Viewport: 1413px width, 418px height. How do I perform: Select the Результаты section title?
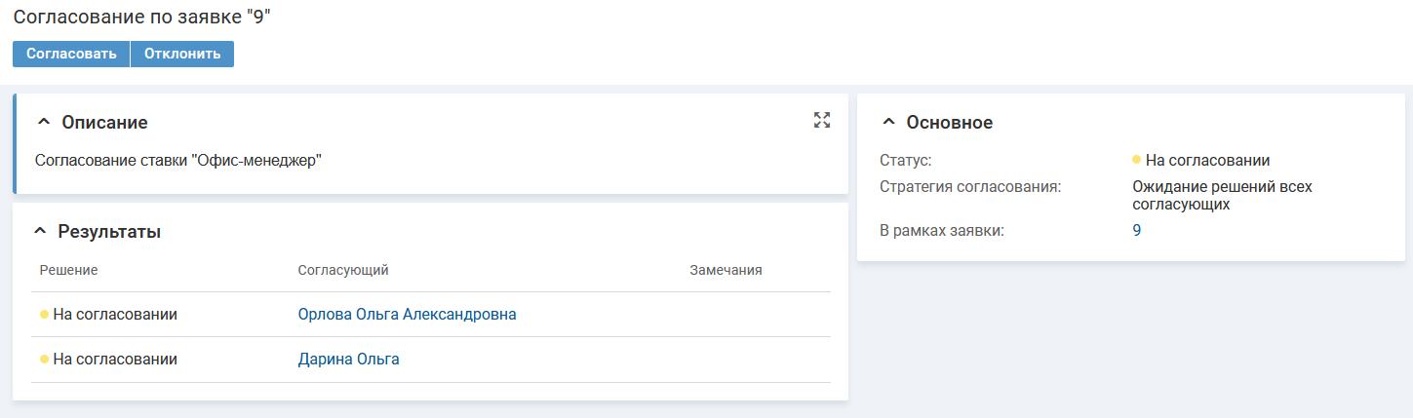point(109,232)
